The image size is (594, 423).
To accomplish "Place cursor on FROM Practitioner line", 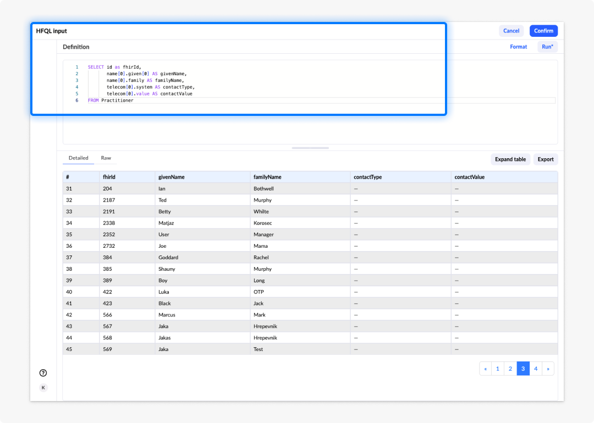I will pos(321,101).
